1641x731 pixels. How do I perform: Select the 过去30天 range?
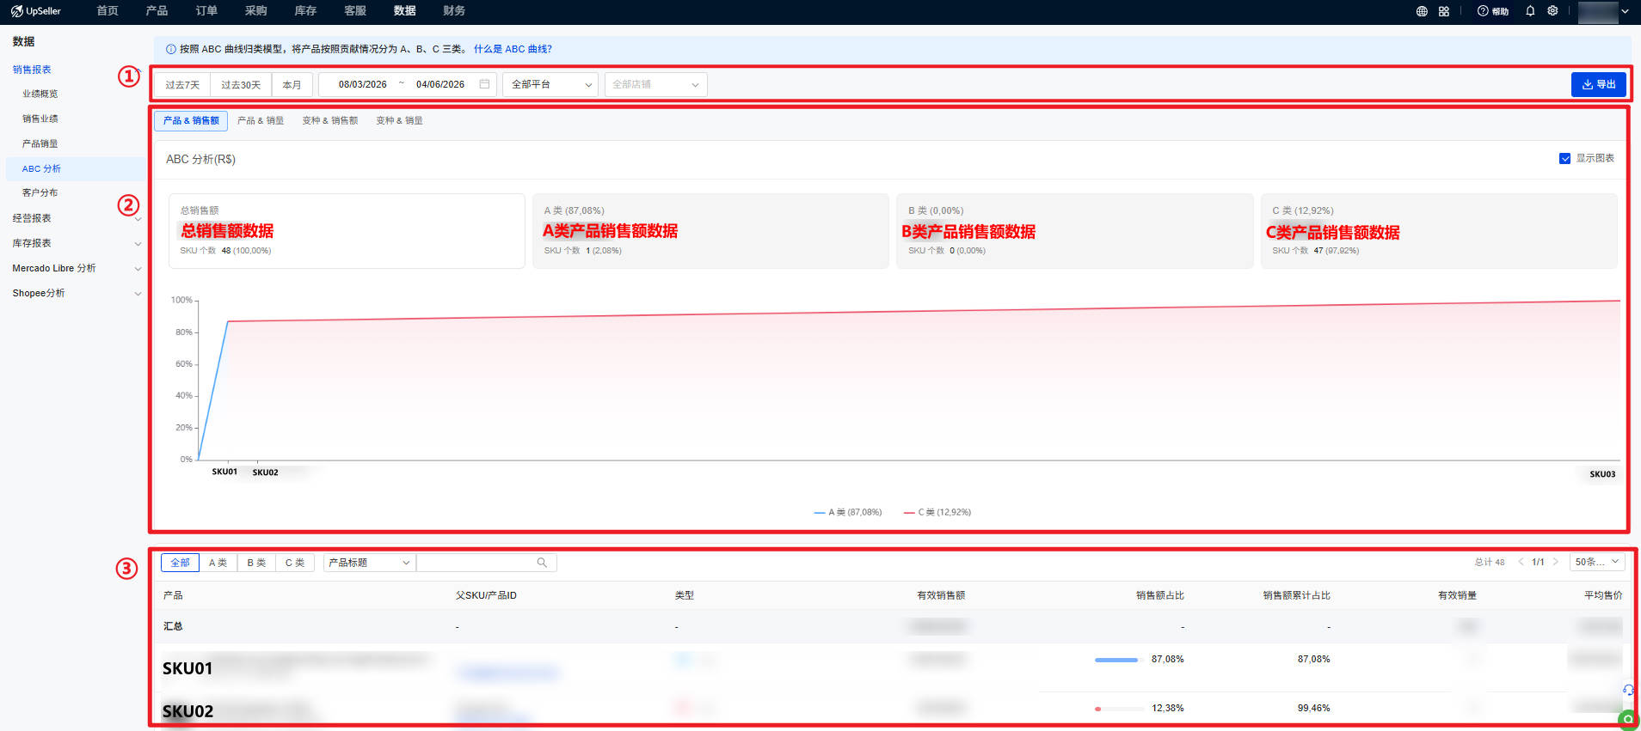click(241, 84)
